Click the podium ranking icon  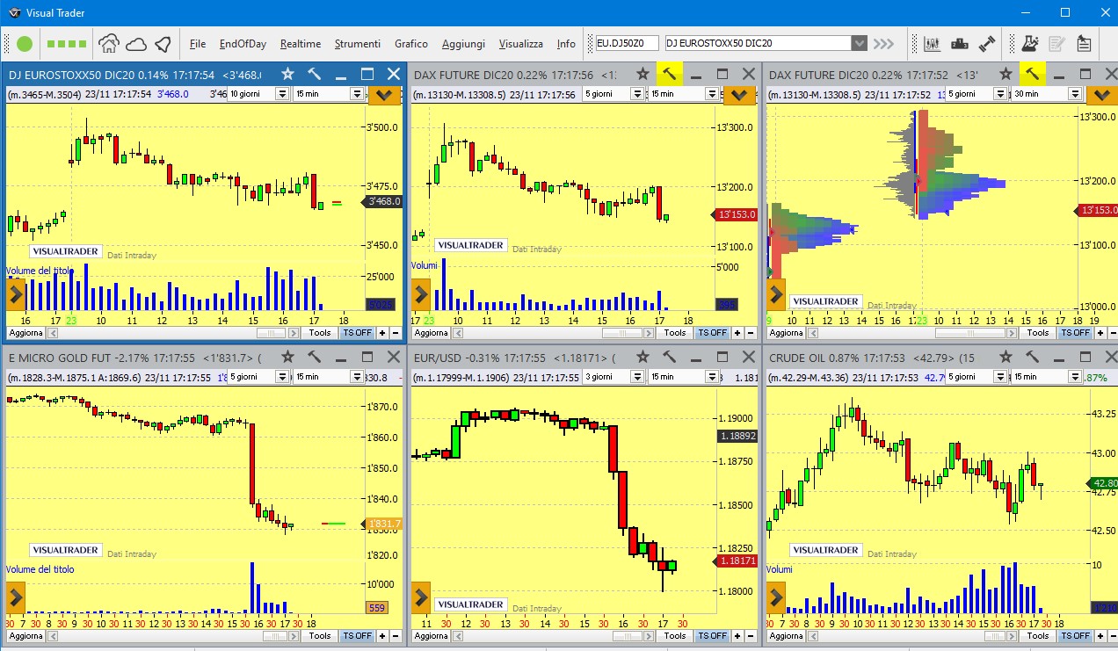[x=960, y=43]
